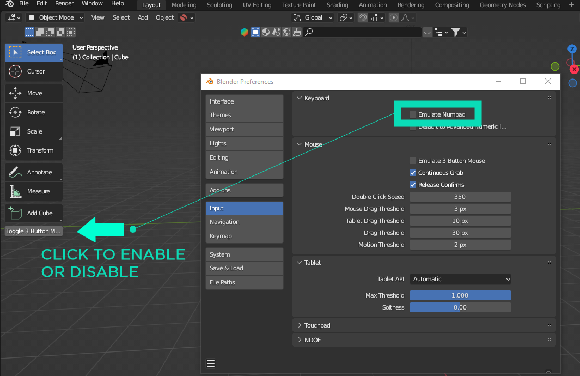
Task: Uncheck Release Confirms
Action: click(413, 185)
